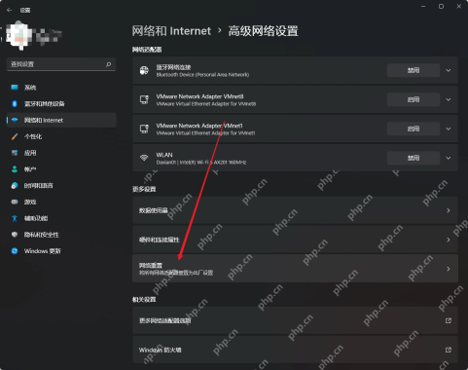Click the search magnifier icon
Viewport: 468px width, 370px height.
click(109, 64)
